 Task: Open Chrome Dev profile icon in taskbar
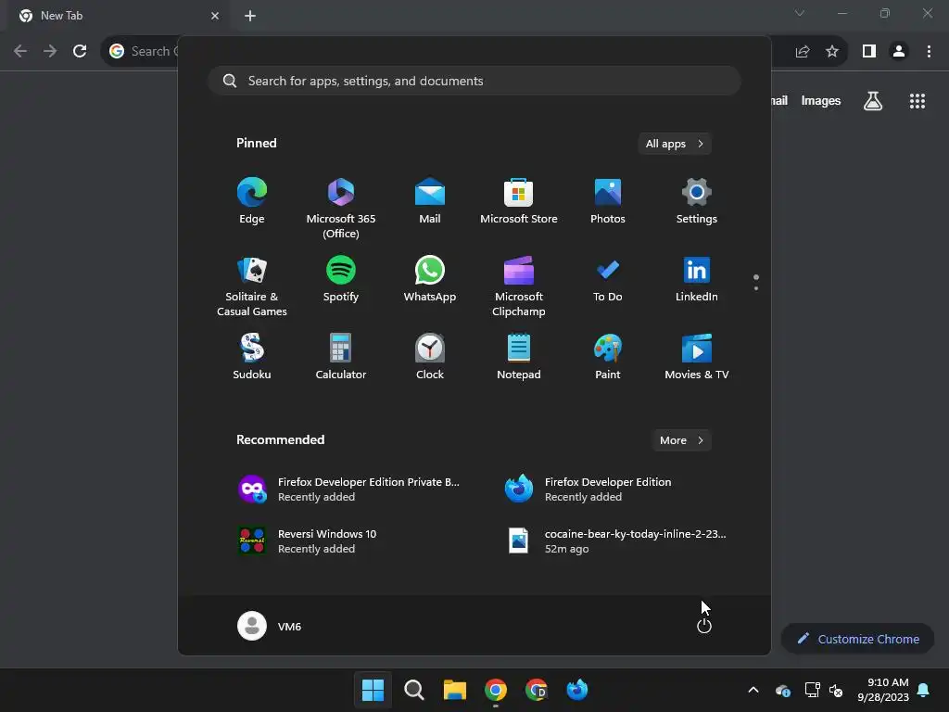(537, 690)
